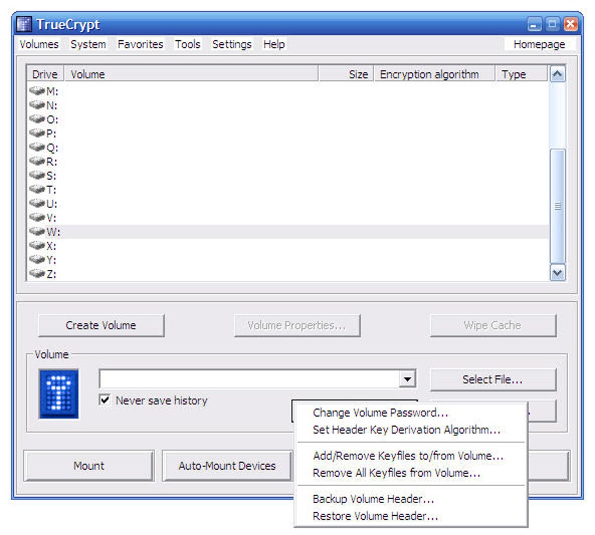Click the Mount button
The width and height of the screenshot is (595, 535).
pyautogui.click(x=89, y=466)
